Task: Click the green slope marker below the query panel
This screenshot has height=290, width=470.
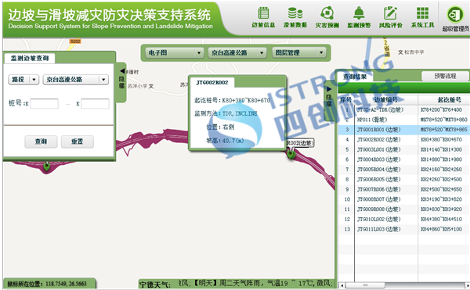Action: (46, 166)
